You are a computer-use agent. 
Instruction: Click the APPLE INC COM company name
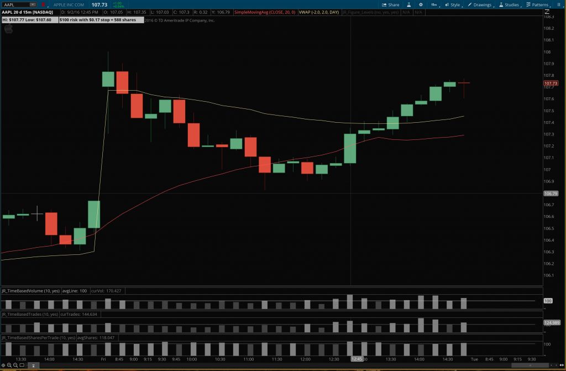click(x=69, y=4)
